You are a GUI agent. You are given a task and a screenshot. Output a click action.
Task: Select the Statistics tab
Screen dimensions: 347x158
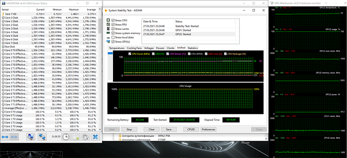tap(192, 48)
